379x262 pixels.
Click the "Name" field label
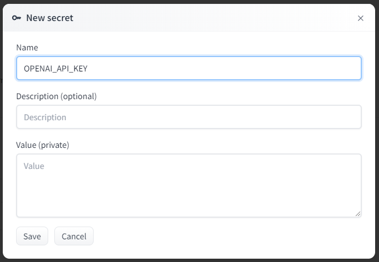coord(27,48)
